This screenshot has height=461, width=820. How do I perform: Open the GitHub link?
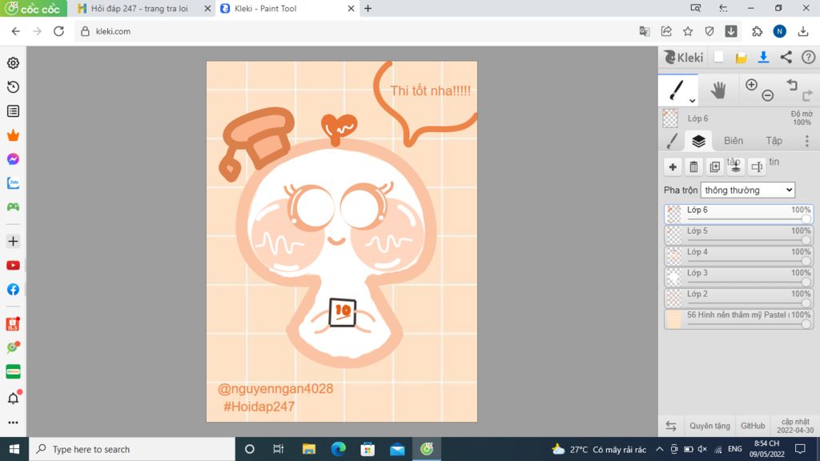[753, 426]
